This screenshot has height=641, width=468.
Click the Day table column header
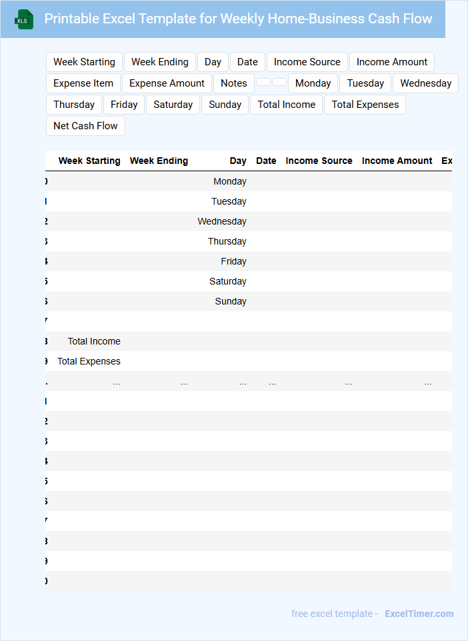pos(238,161)
